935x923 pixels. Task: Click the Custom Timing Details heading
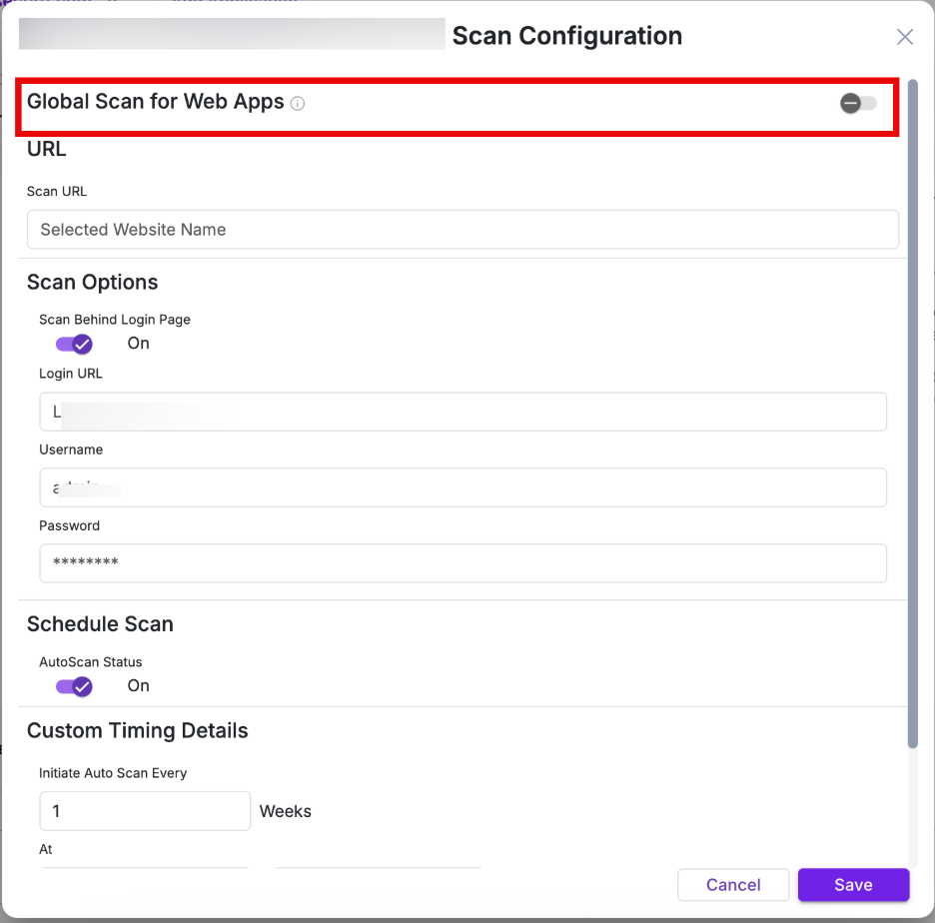click(138, 731)
